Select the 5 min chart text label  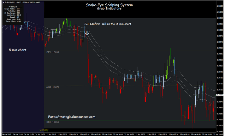click(18, 50)
